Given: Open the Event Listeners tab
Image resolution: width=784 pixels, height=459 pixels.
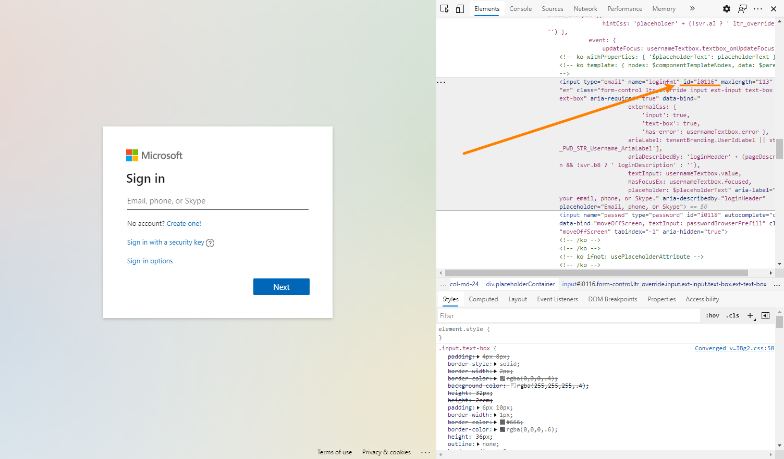Looking at the screenshot, I should click(557, 299).
